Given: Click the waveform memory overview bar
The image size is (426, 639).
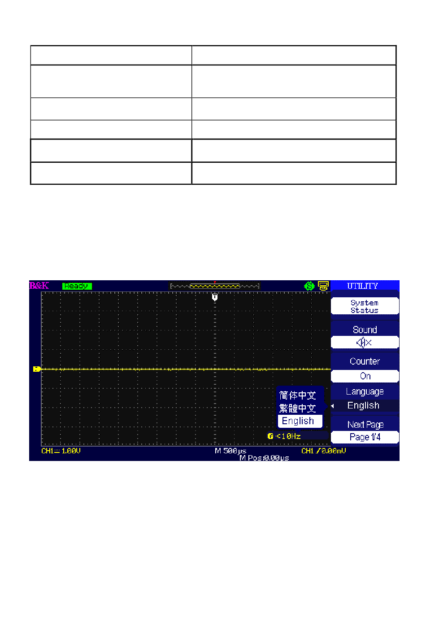Looking at the screenshot, I should (x=215, y=286).
